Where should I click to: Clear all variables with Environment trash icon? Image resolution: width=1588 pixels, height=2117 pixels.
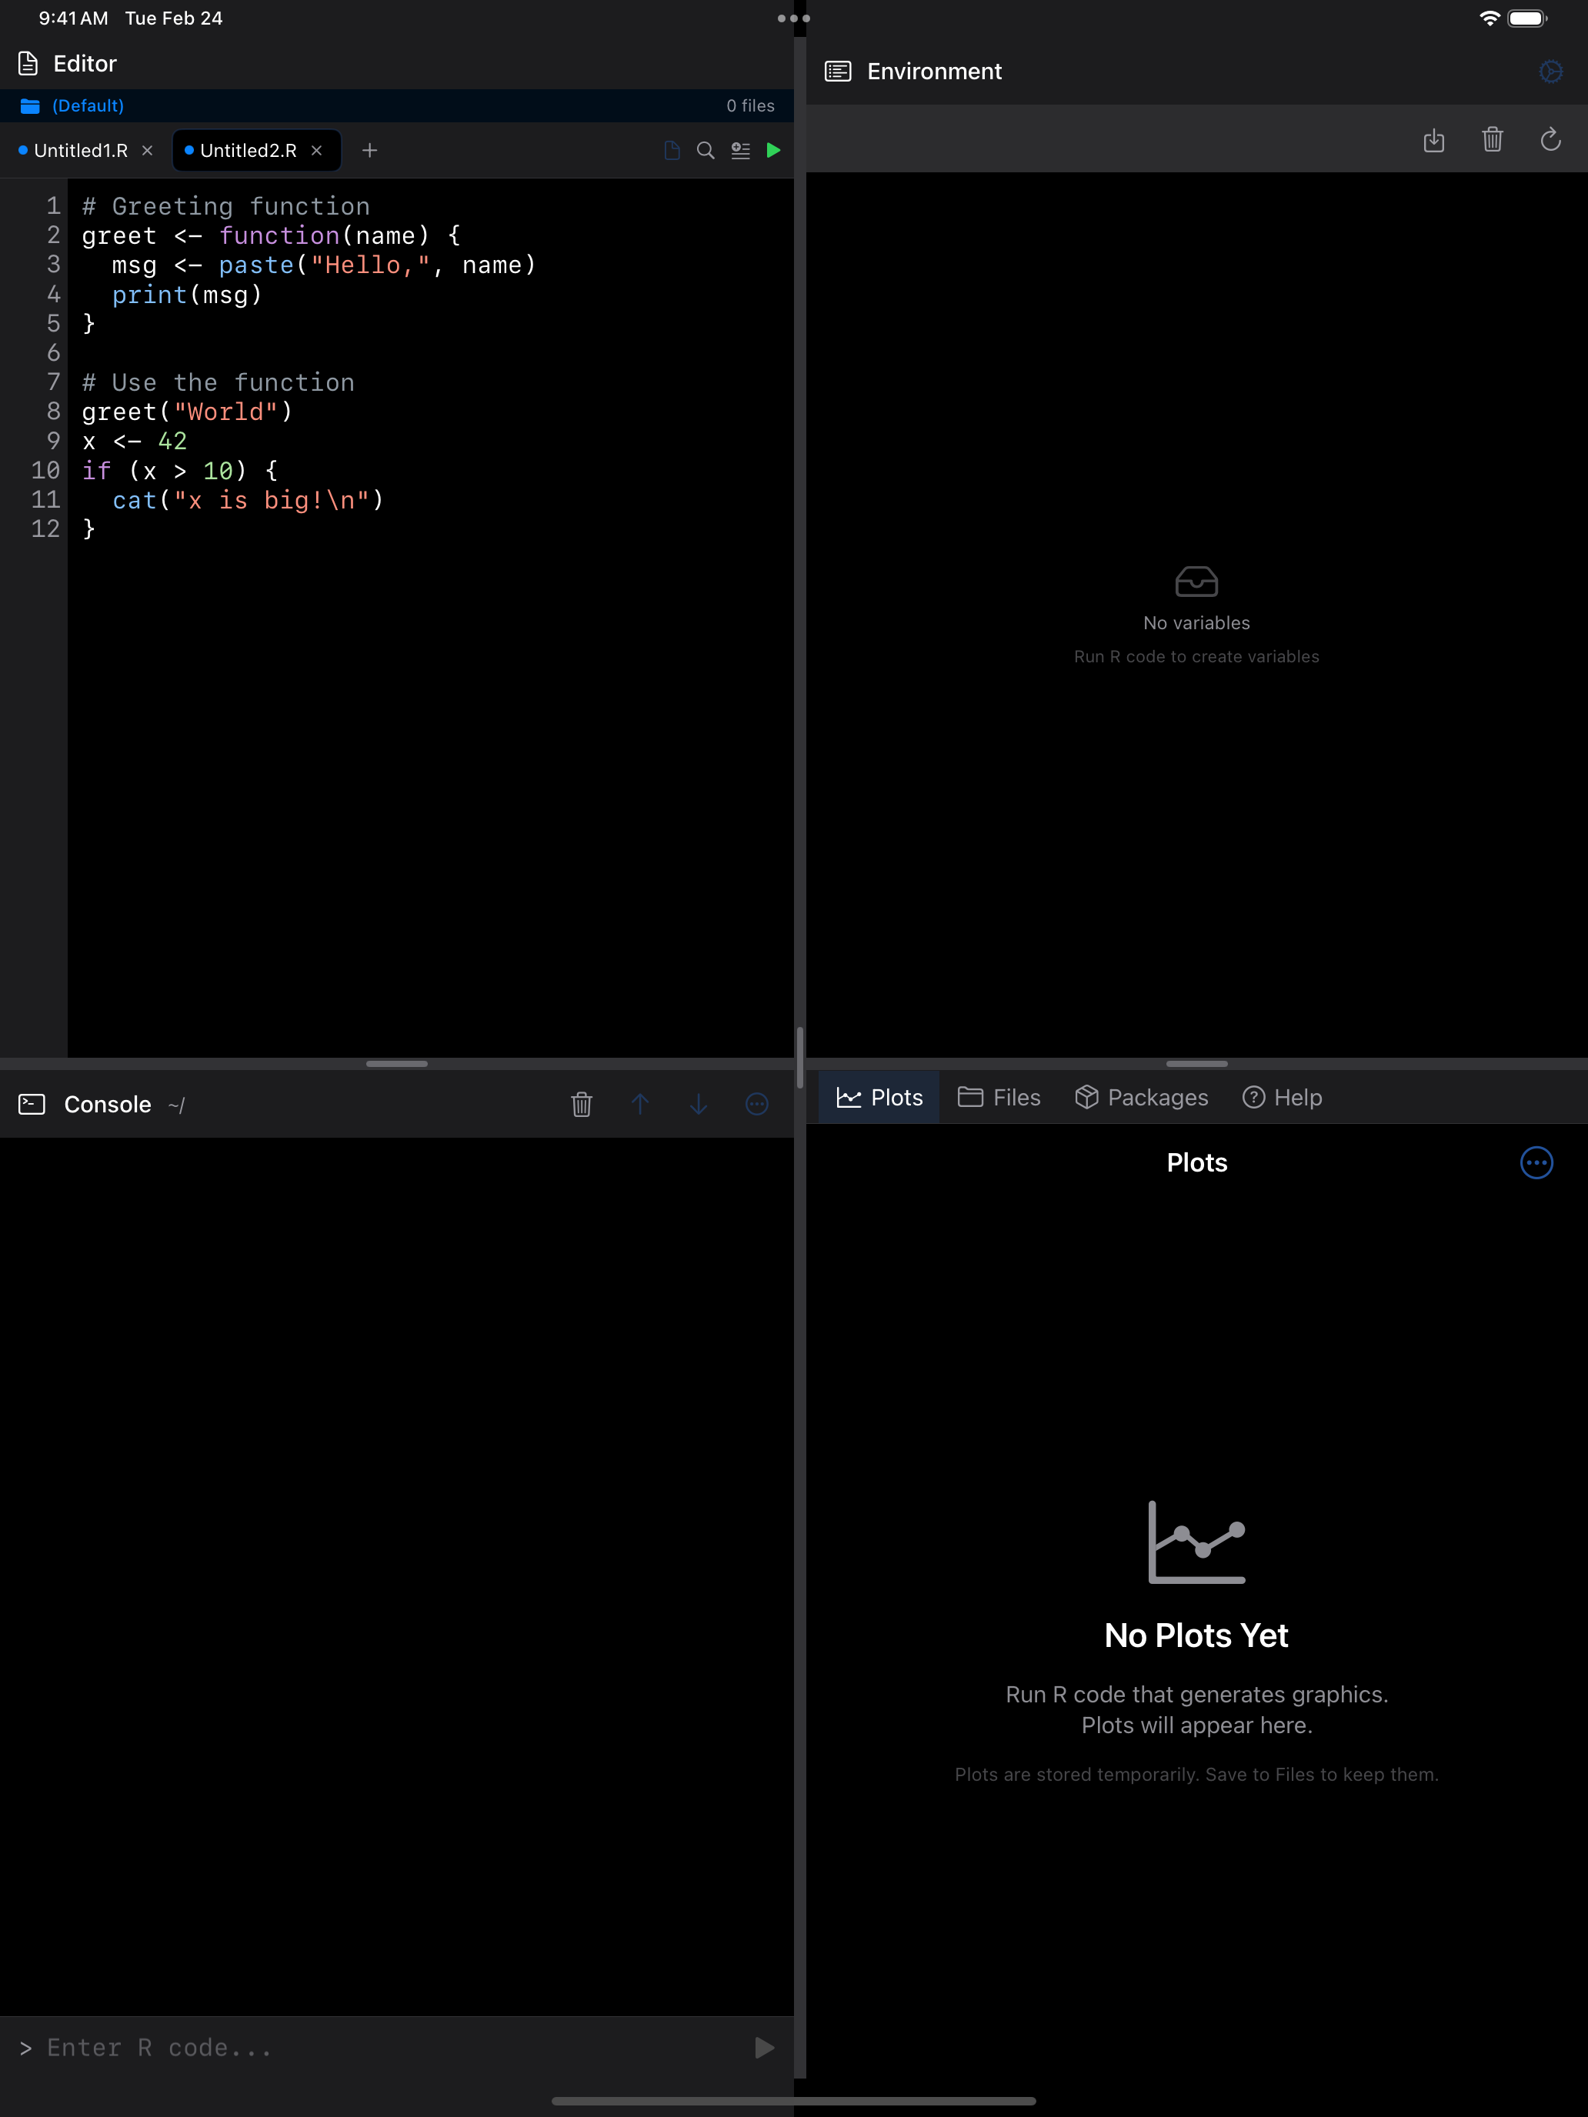(1493, 140)
